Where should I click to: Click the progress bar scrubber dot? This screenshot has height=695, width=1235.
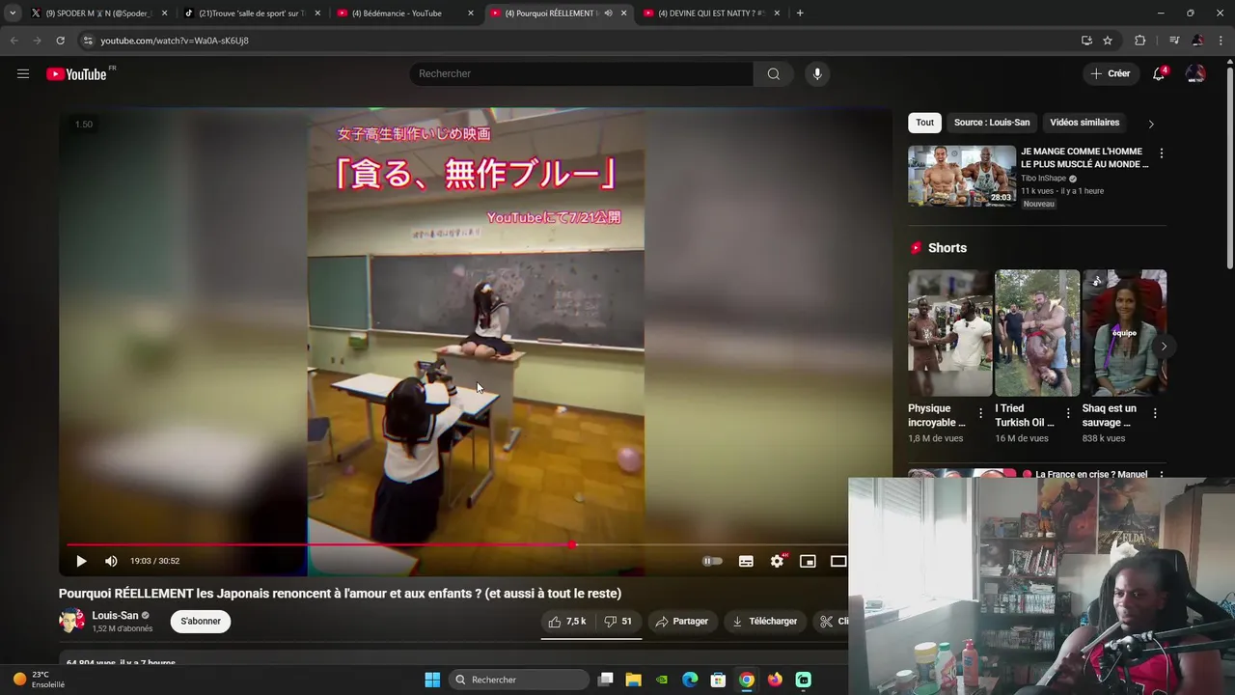[x=572, y=544]
